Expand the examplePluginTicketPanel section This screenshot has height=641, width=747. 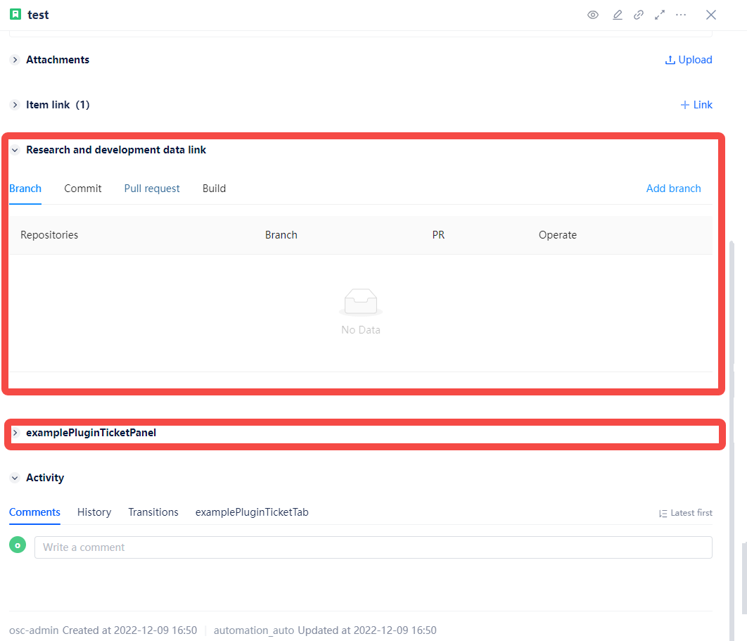click(x=15, y=433)
